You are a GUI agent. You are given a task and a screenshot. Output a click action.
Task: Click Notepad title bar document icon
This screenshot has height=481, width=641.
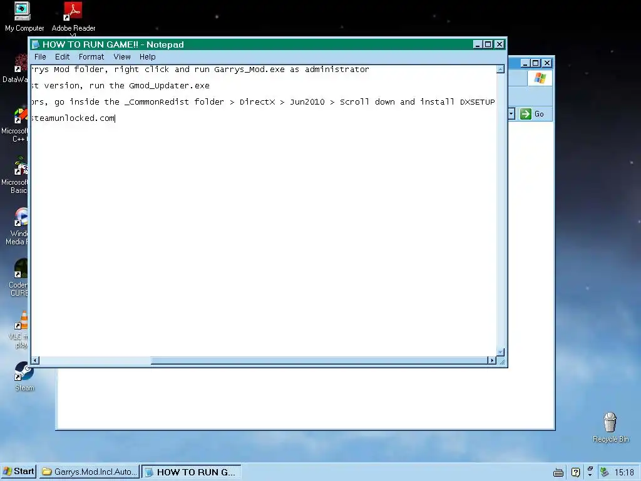point(36,44)
